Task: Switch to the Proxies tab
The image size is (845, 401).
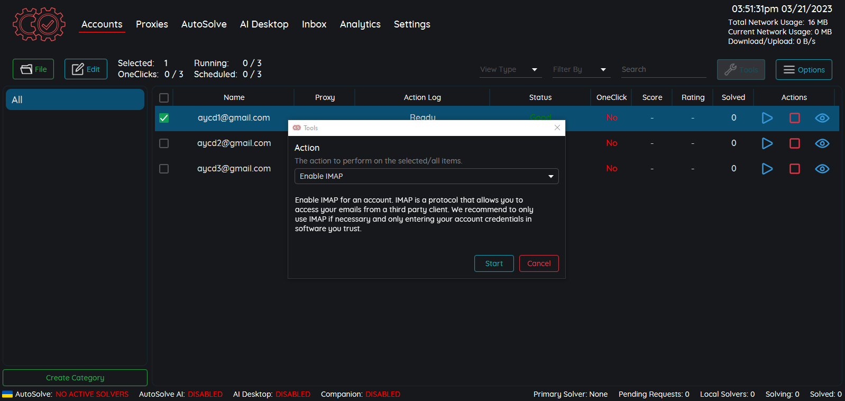Action: coord(152,24)
